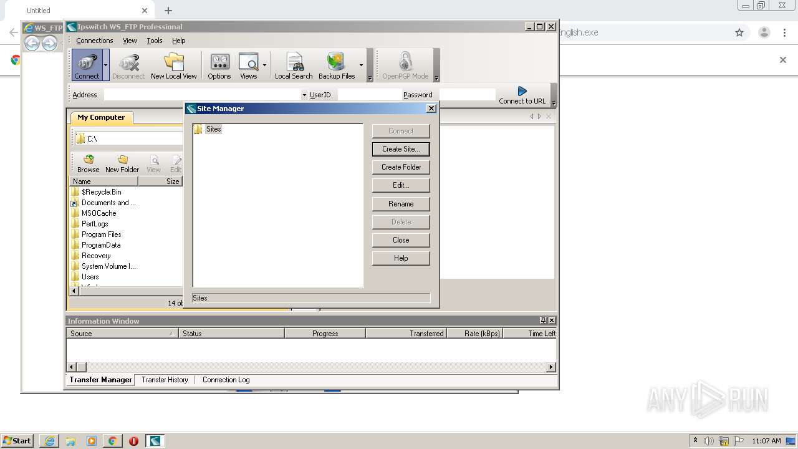
Task: Expand the Views dropdown arrow
Action: 264,65
